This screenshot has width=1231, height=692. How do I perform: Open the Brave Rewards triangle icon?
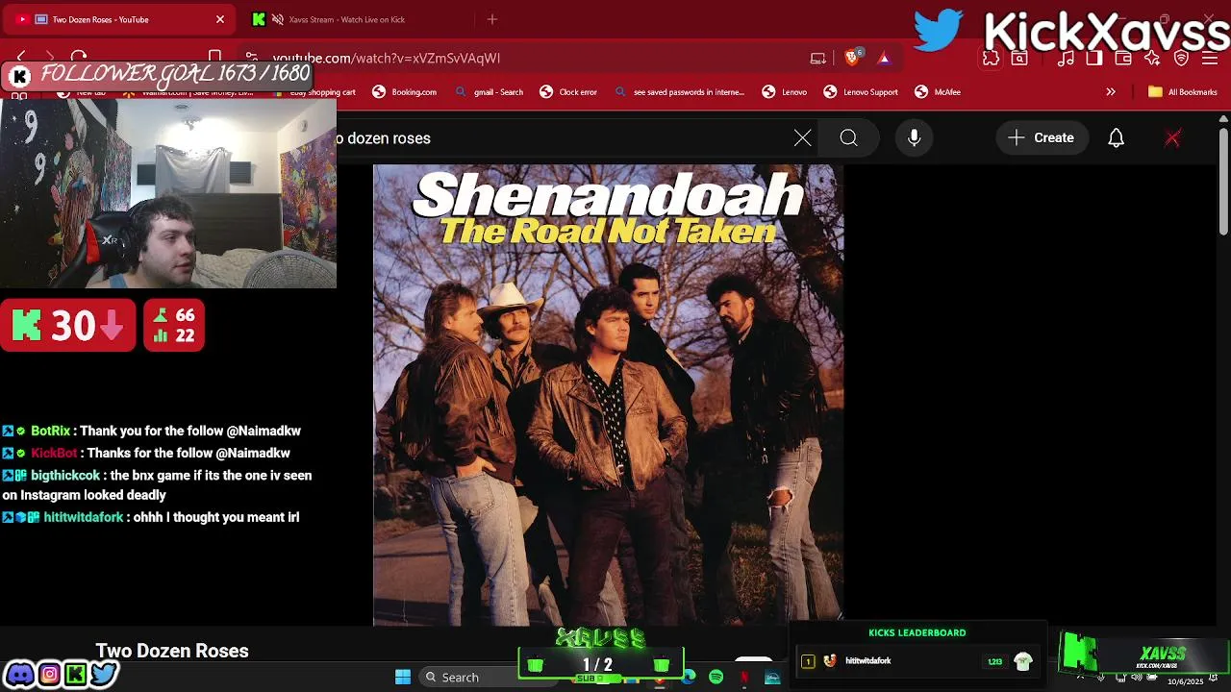884,58
